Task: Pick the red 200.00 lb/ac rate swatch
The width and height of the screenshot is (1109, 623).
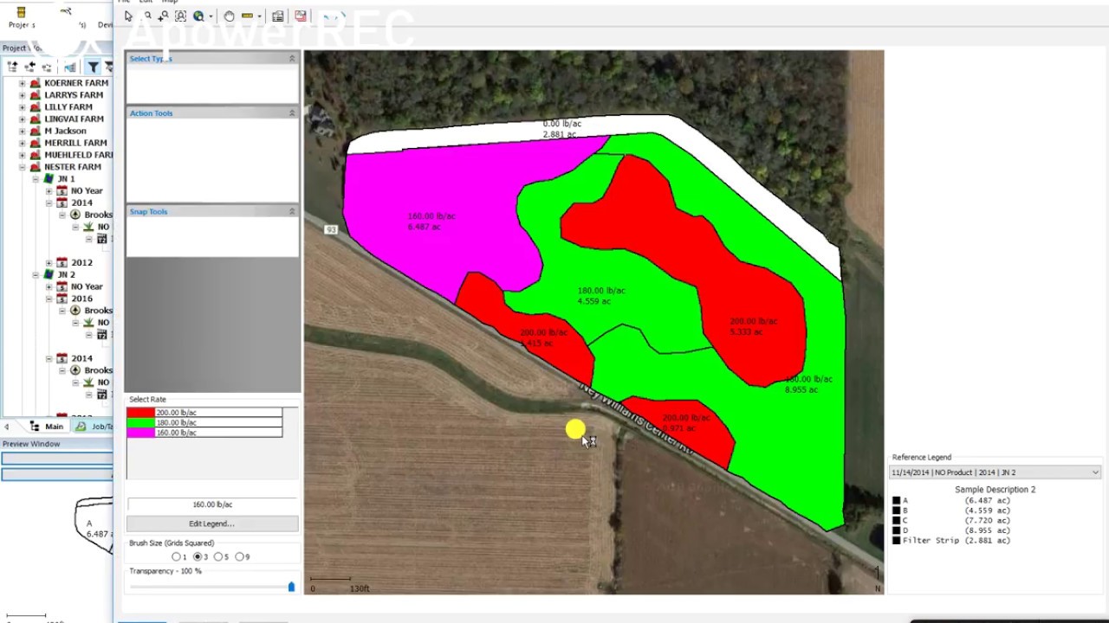Action: tap(141, 413)
